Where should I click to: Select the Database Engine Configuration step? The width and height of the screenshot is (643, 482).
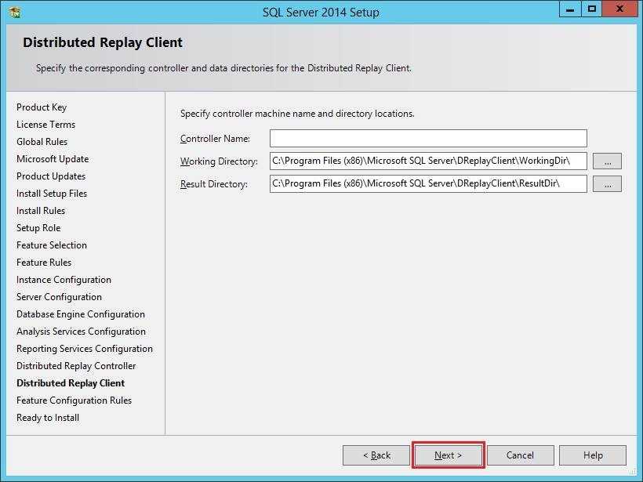pyautogui.click(x=81, y=314)
